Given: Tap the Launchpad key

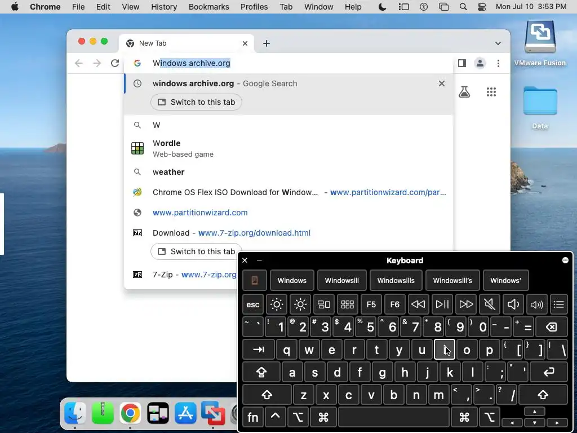Looking at the screenshot, I should point(347,304).
